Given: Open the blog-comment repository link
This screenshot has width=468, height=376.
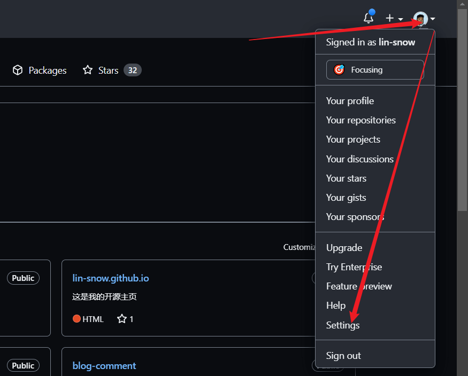Looking at the screenshot, I should pos(104,366).
